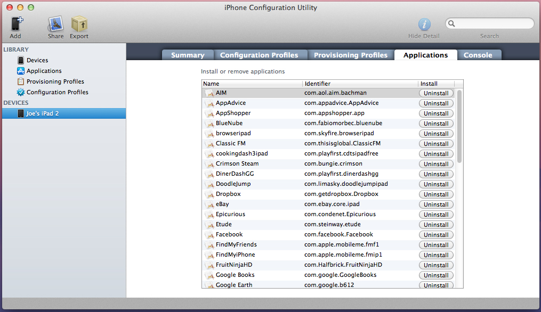541x312 pixels.
Task: Click the FindMyFriends app icon
Action: pos(209,245)
